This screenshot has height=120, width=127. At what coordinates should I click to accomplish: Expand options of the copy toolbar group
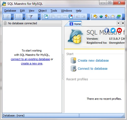[x=24, y=17]
